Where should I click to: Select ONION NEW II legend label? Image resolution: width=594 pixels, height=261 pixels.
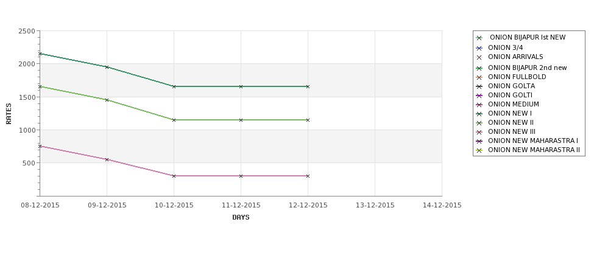[x=511, y=122]
